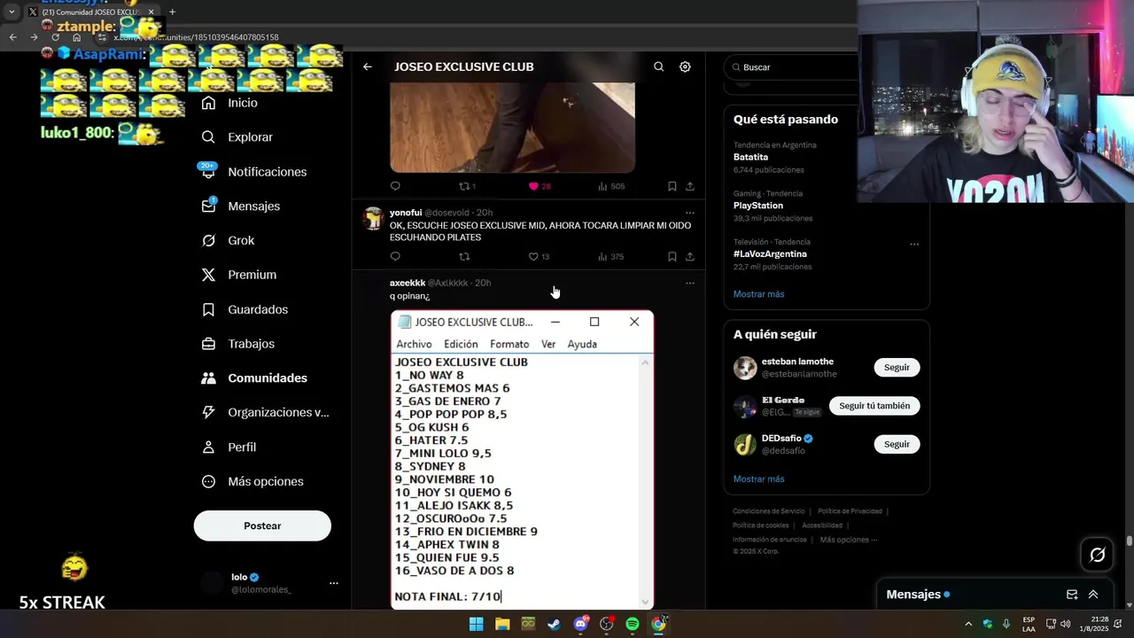Open Condiciones de Servicio link
The width and height of the screenshot is (1134, 638).
pyautogui.click(x=769, y=511)
